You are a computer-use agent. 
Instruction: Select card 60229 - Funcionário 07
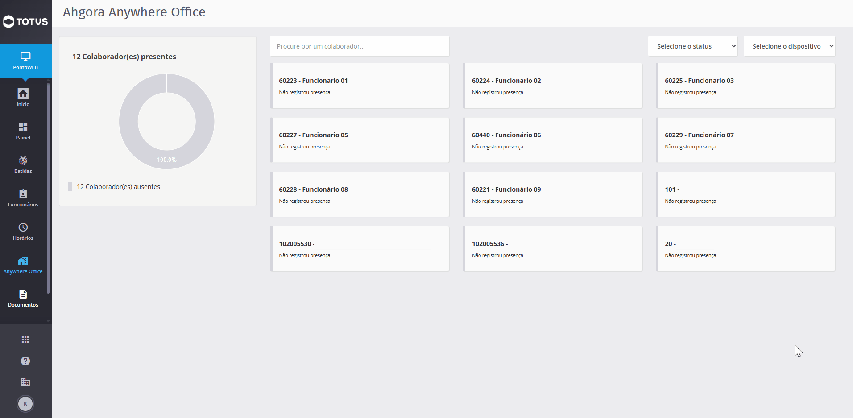tap(745, 140)
